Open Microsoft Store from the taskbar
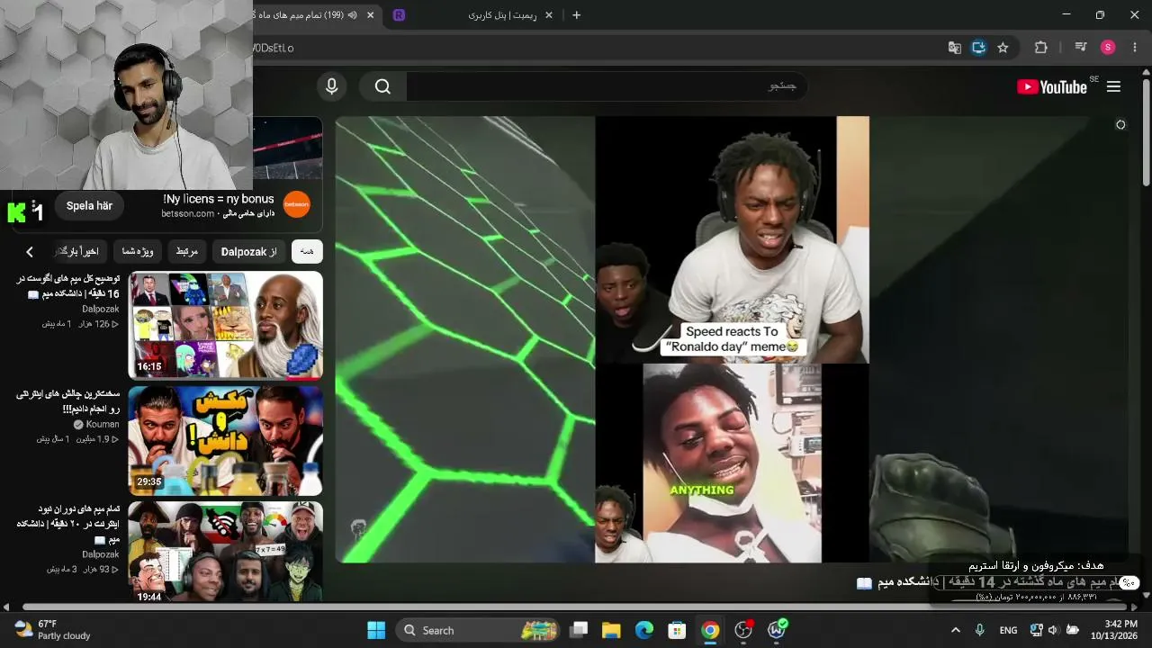 point(678,630)
